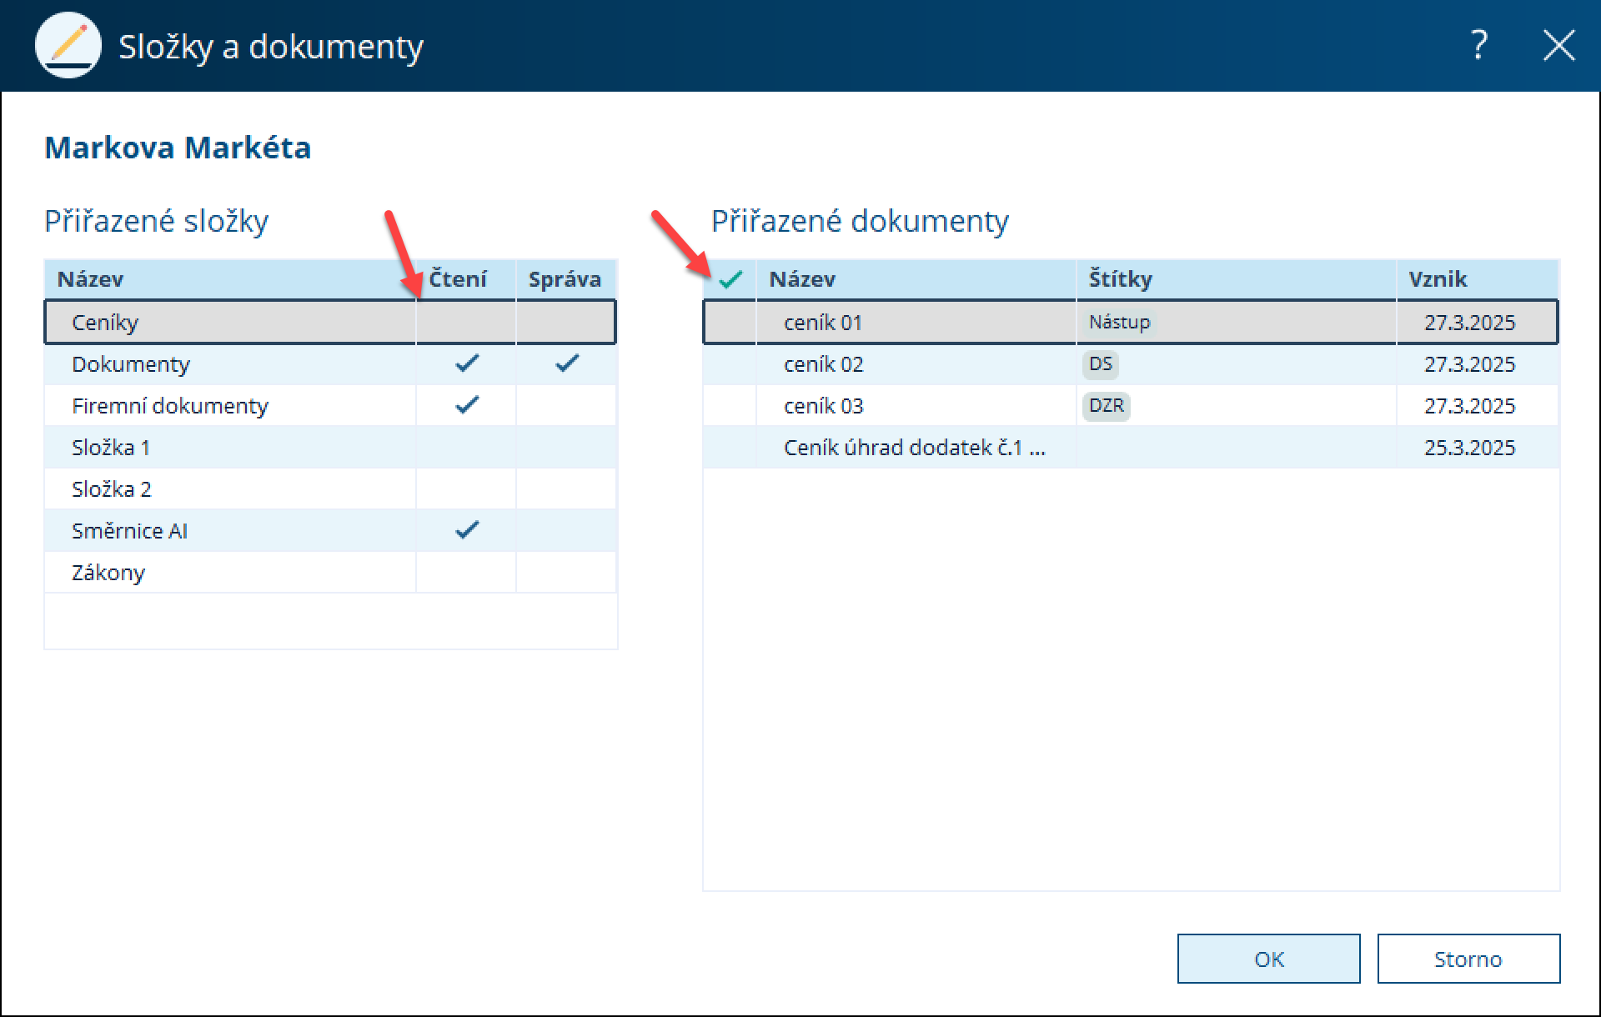Close the Složky a dokumenty dialog
Image resolution: width=1601 pixels, height=1017 pixels.
click(1558, 45)
